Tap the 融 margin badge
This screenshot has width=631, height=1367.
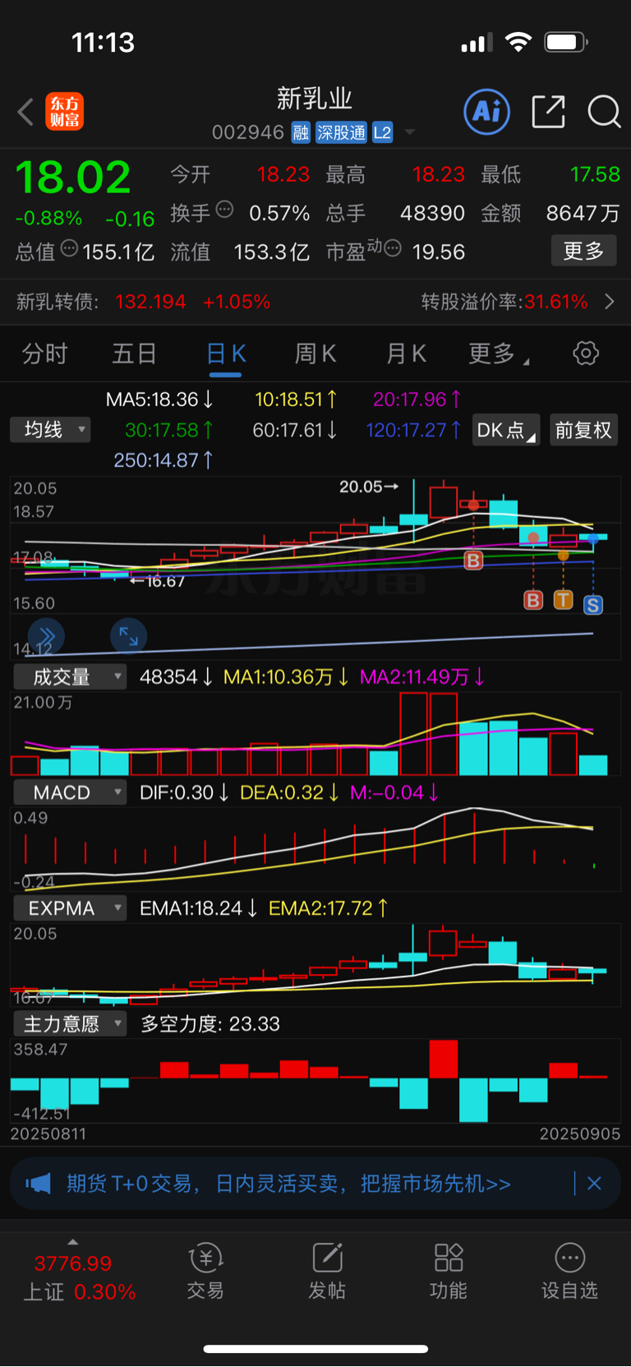click(301, 132)
